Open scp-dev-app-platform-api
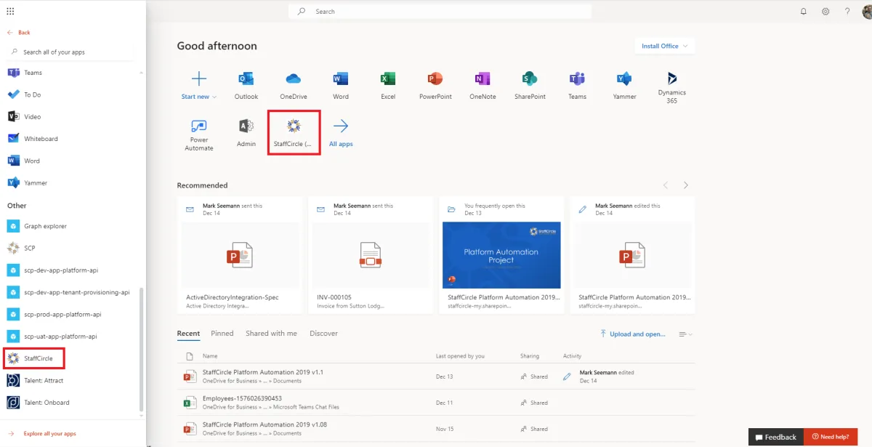Screen dimensions: 872x447 60,270
